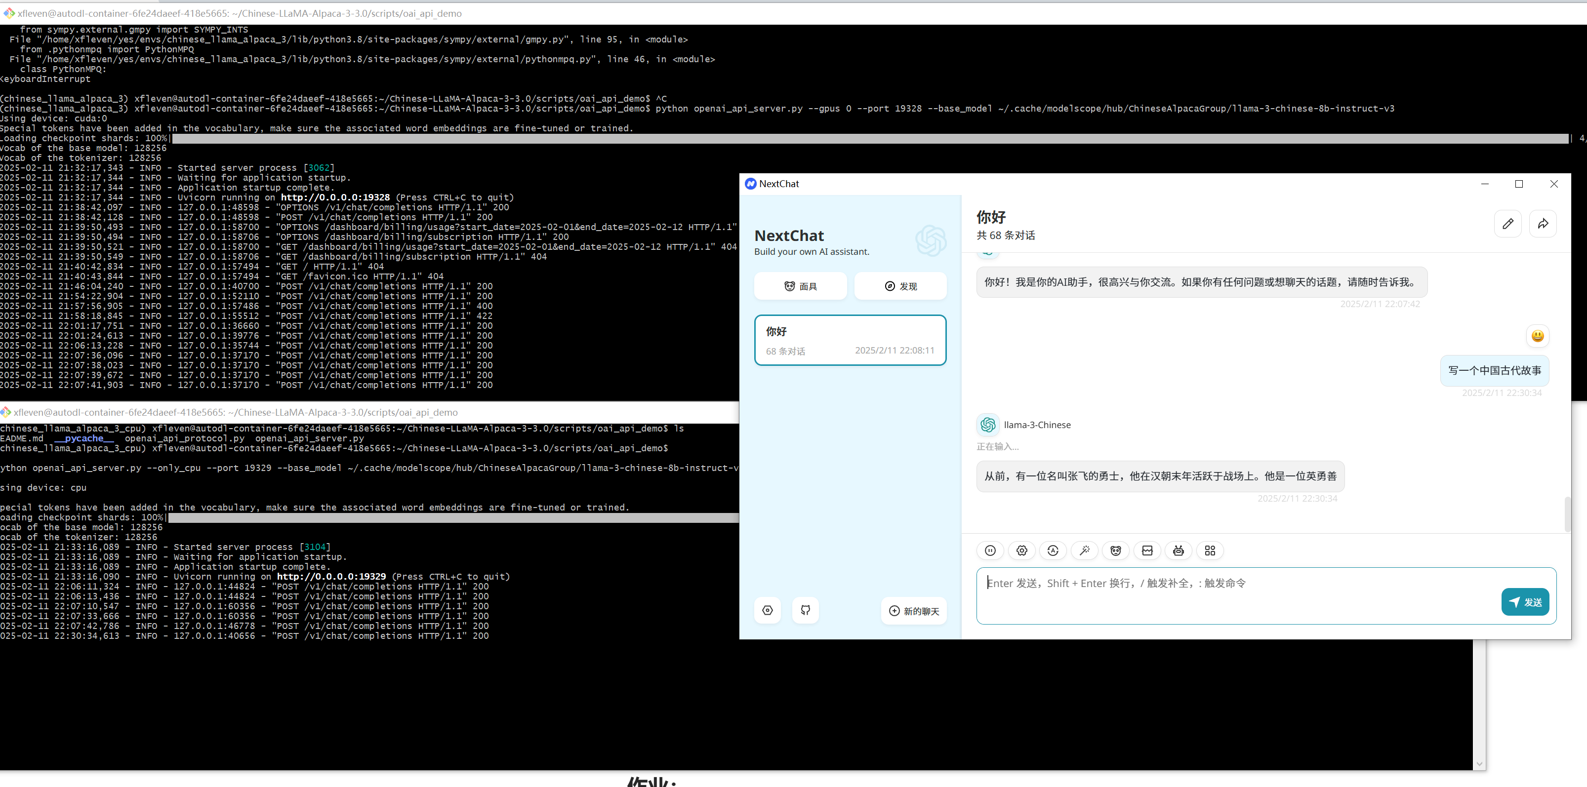Image resolution: width=1587 pixels, height=787 pixels.
Task: Click http://0.0.0.0:19329 in lower terminal
Action: 331,576
